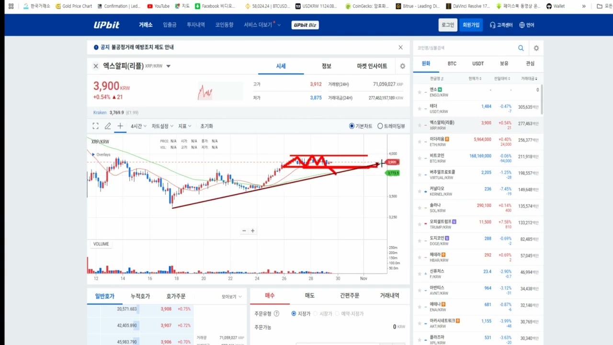Open the YouTube bookmark
The width and height of the screenshot is (613, 345).
coord(159,6)
